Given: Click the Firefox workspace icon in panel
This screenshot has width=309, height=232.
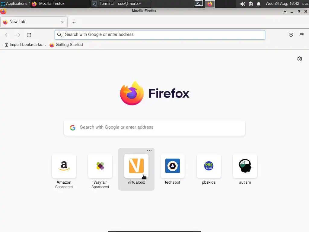Looking at the screenshot, I should [x=210, y=4].
